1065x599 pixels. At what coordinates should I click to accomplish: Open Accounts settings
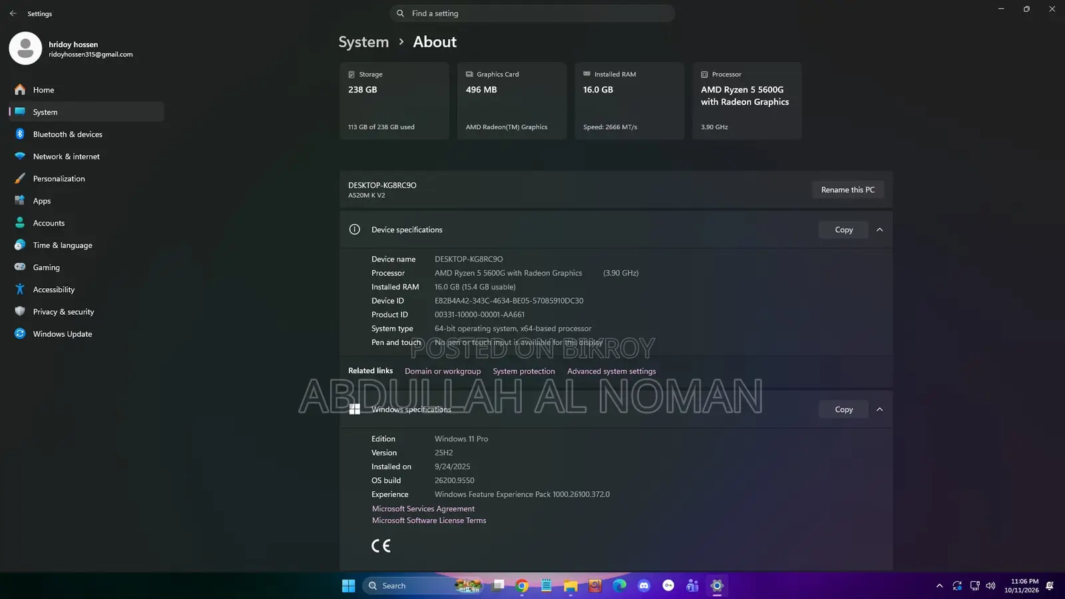click(x=87, y=223)
